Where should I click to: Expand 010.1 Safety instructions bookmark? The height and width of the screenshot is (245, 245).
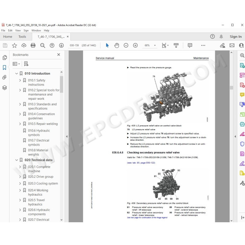click(x=20, y=80)
